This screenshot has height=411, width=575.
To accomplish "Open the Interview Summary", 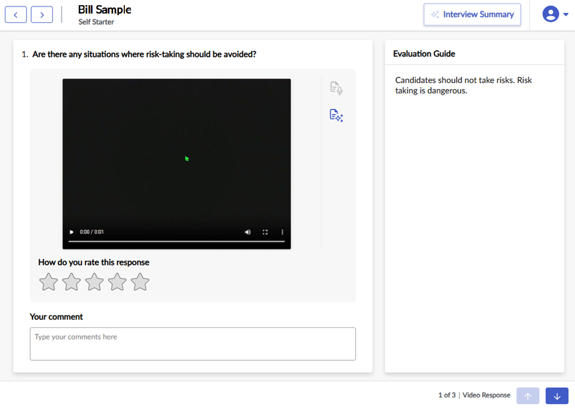I will (472, 15).
